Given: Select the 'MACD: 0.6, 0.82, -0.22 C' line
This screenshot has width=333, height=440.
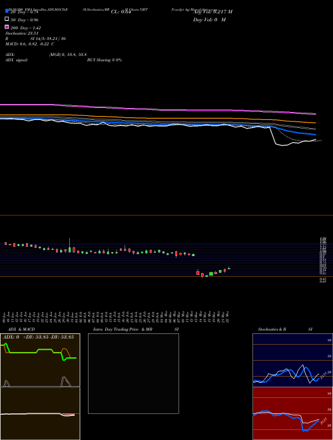Looking at the screenshot, I should tap(30, 44).
